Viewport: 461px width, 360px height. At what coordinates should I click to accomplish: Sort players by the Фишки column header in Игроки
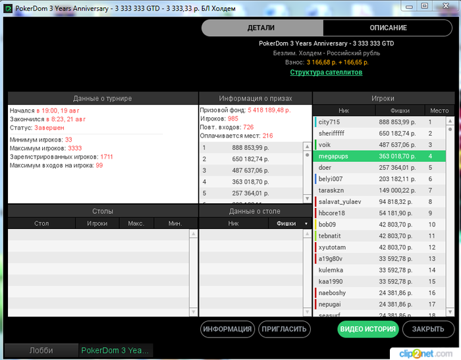400,111
